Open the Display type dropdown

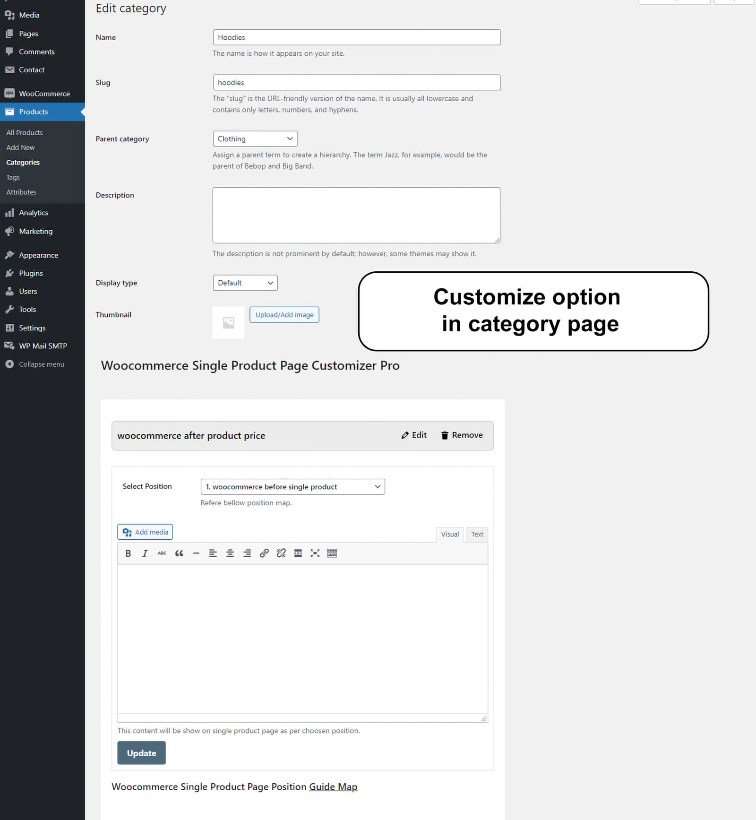[245, 283]
